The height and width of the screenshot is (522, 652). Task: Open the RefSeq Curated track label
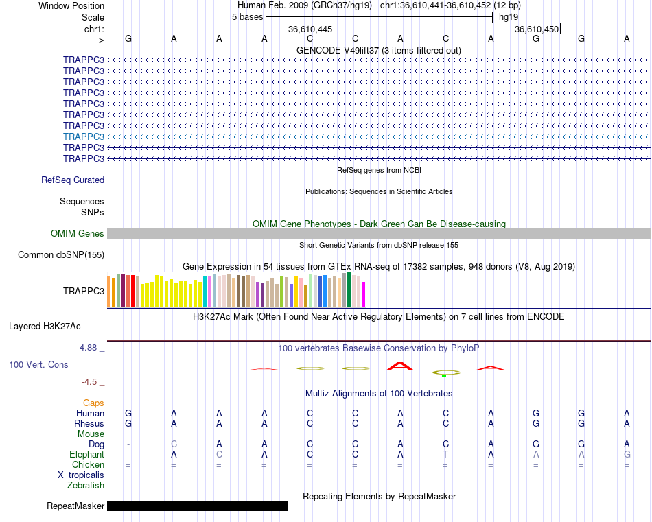(x=73, y=180)
